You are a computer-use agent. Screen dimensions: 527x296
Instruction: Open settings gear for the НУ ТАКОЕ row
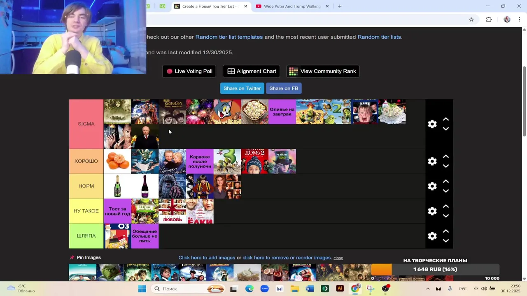click(432, 211)
